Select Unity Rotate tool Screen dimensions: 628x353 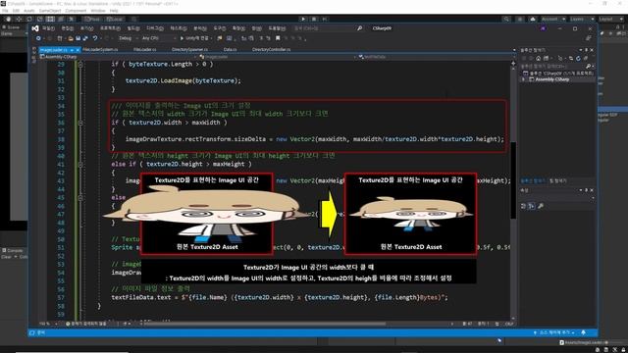coord(29,19)
